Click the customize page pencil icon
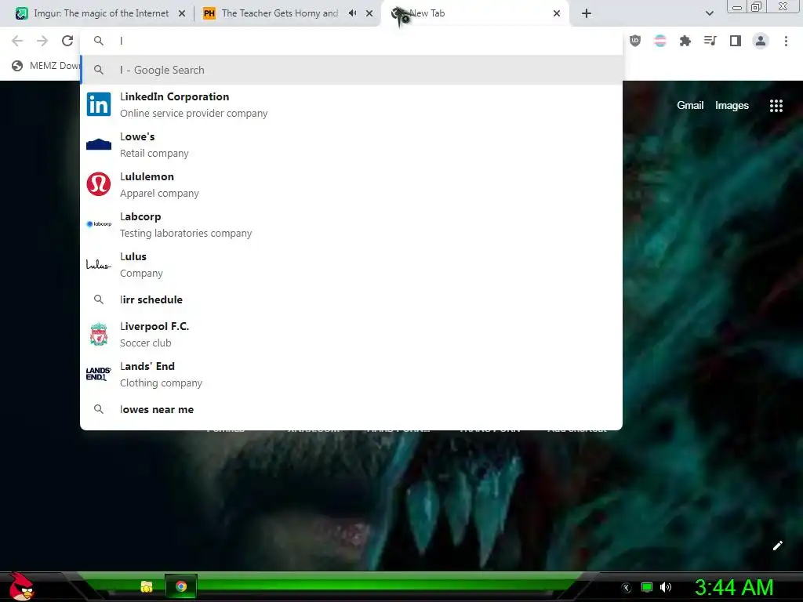This screenshot has width=803, height=602. (777, 546)
